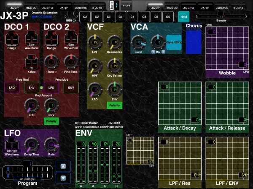
Task: Click the ENV Decay slider
Action: coord(93,162)
